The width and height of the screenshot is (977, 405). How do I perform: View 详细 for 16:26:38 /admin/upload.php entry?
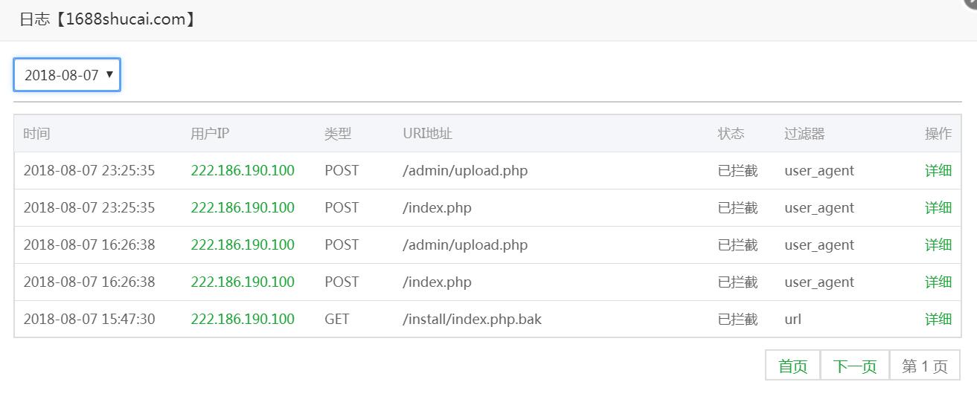(938, 244)
